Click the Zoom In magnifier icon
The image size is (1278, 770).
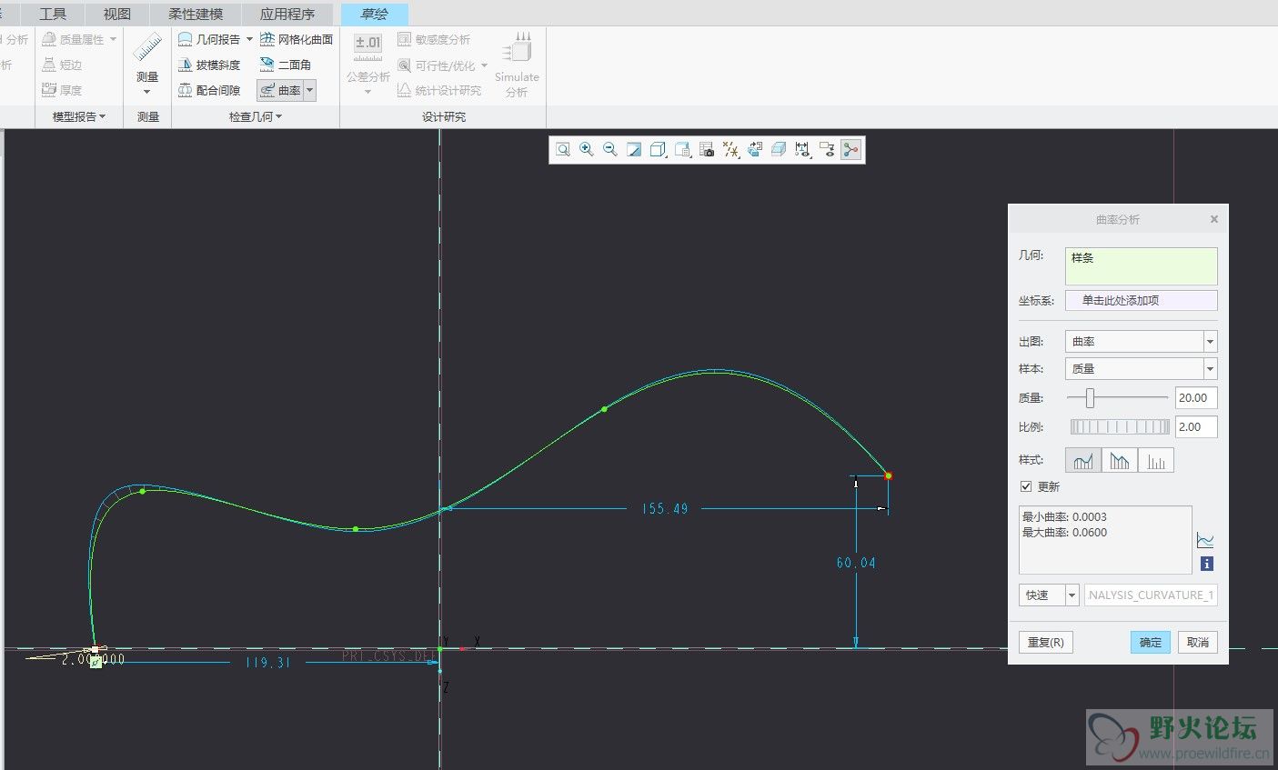(x=587, y=150)
